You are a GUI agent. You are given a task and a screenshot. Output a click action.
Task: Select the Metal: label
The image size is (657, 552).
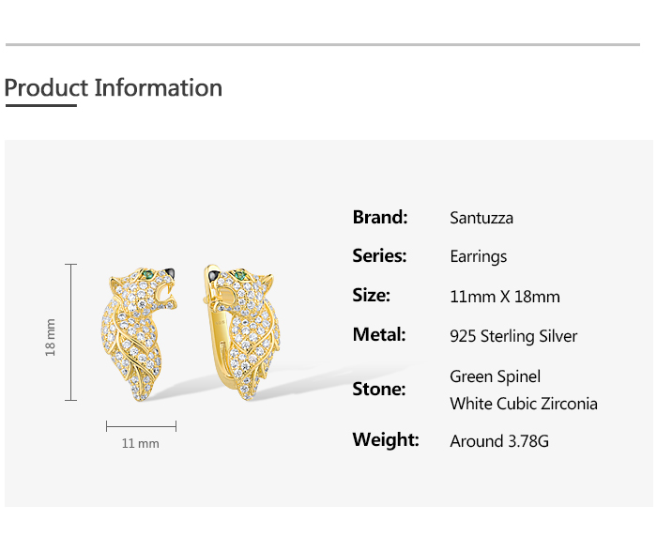pyautogui.click(x=379, y=335)
